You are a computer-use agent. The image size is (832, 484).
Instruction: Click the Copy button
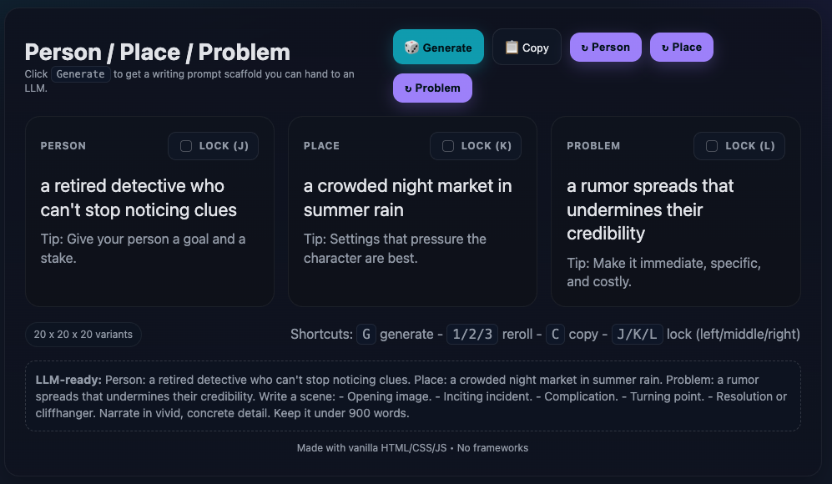pyautogui.click(x=527, y=47)
